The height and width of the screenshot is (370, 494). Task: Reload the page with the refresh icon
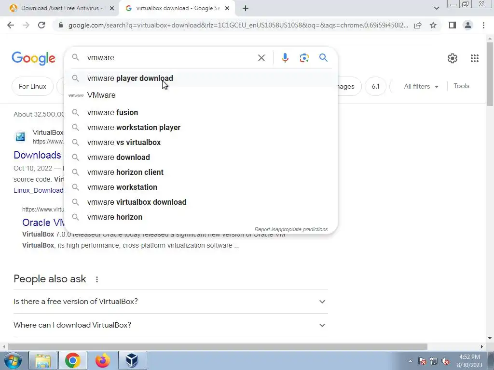point(41,25)
